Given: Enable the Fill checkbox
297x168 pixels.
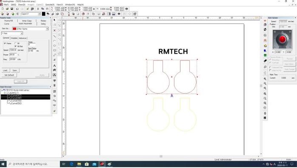Looking at the screenshot, I should [x=16, y=43].
